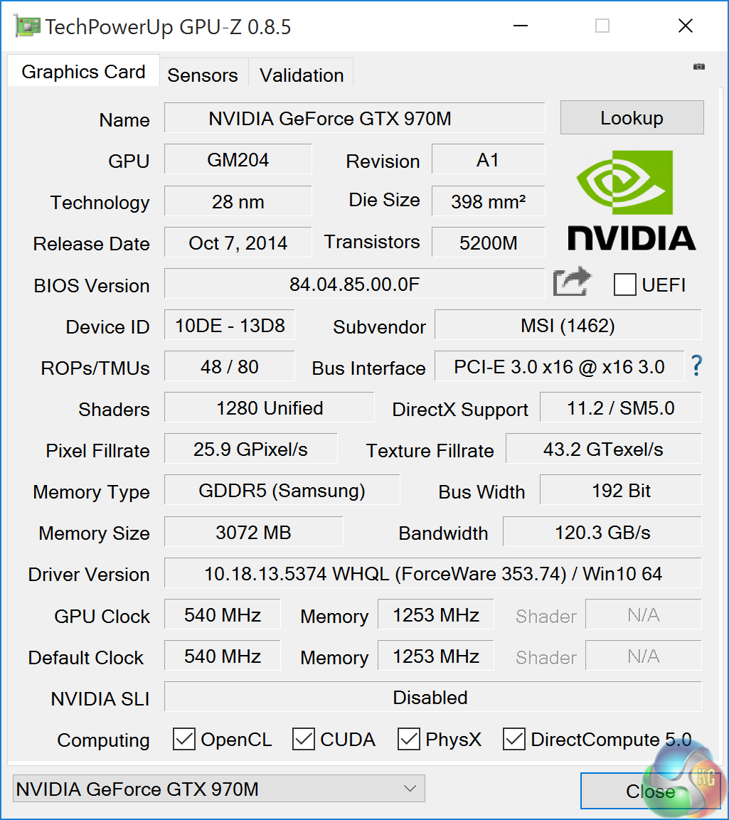
Task: Click the Texture Fillrate field 43.2 GTexel/s
Action: [603, 449]
